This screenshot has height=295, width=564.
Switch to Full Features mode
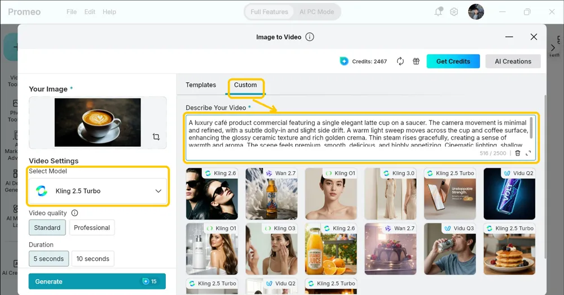270,12
